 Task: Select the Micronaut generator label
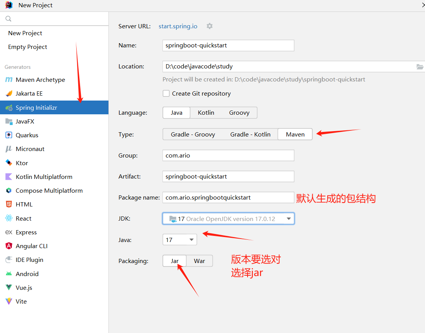tap(30, 149)
